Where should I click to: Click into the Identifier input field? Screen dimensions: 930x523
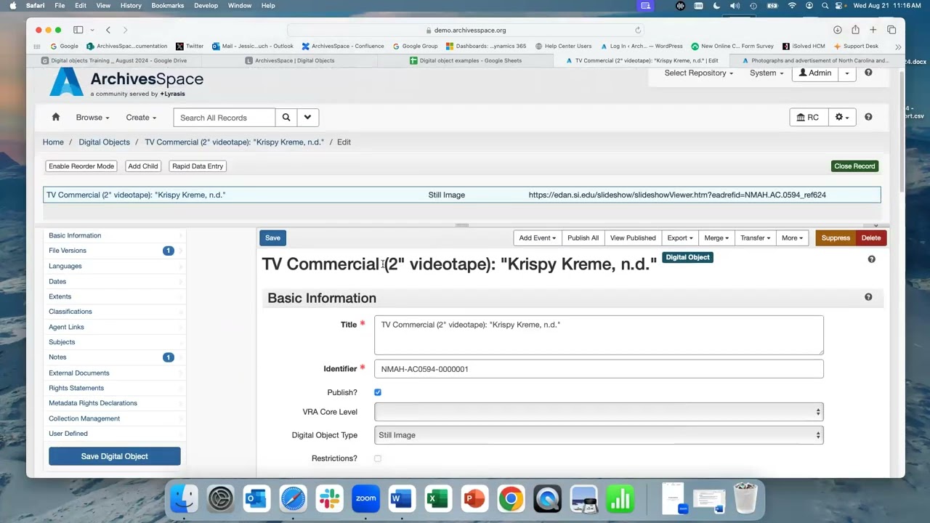(x=599, y=369)
